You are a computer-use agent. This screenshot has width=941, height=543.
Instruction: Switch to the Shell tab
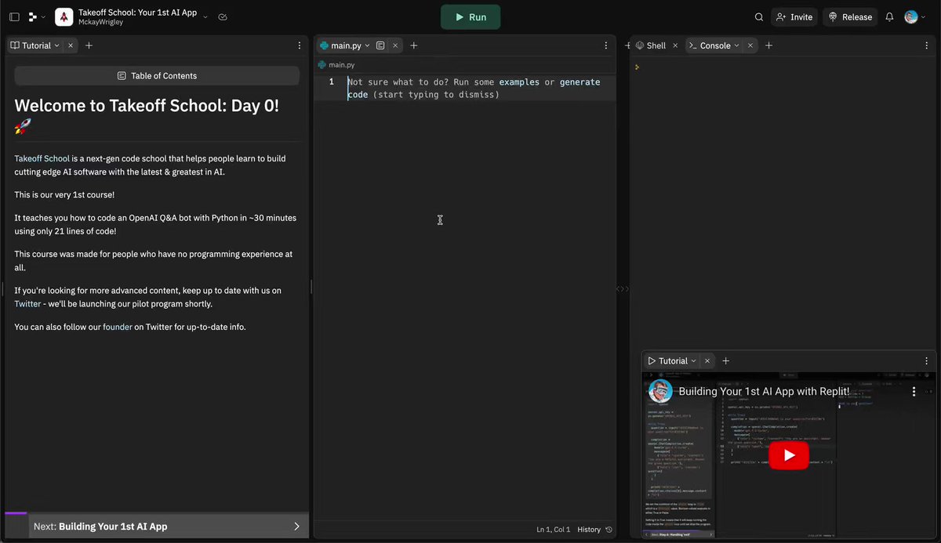(x=651, y=45)
